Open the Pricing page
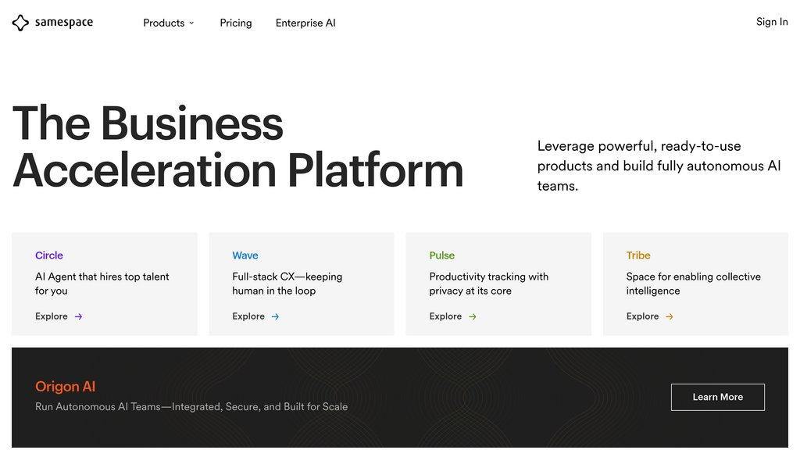Viewport: 800px width, 450px height. (x=236, y=23)
